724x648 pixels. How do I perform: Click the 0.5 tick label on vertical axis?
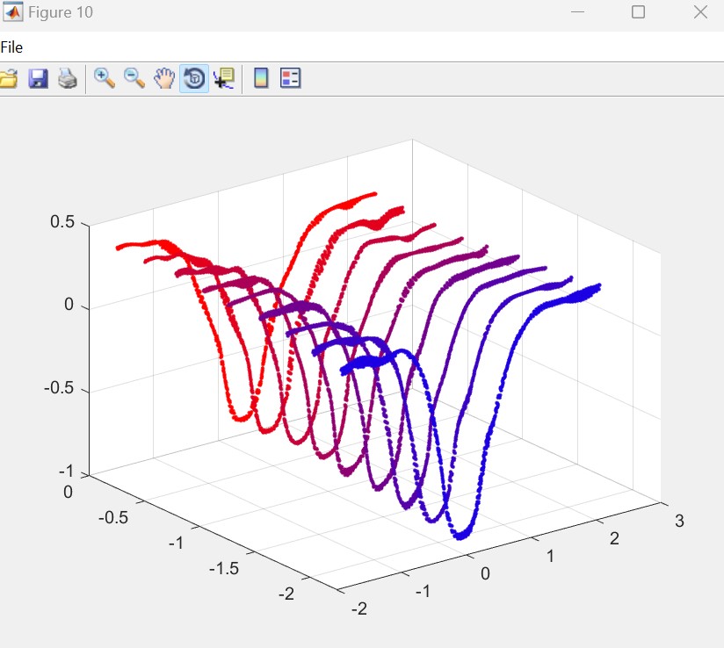[62, 222]
